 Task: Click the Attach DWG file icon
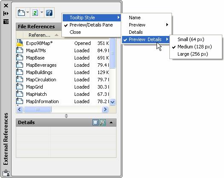coord(21,13)
